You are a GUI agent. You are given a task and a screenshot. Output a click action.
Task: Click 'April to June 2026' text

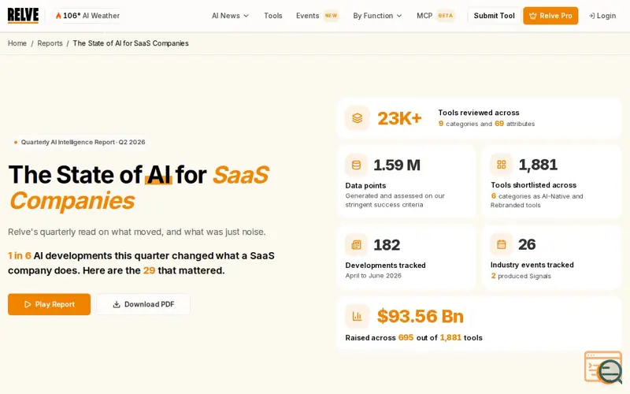(x=373, y=276)
